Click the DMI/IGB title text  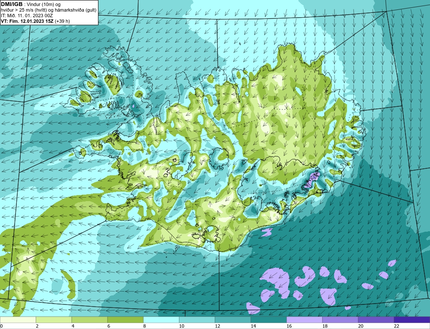click(x=12, y=4)
